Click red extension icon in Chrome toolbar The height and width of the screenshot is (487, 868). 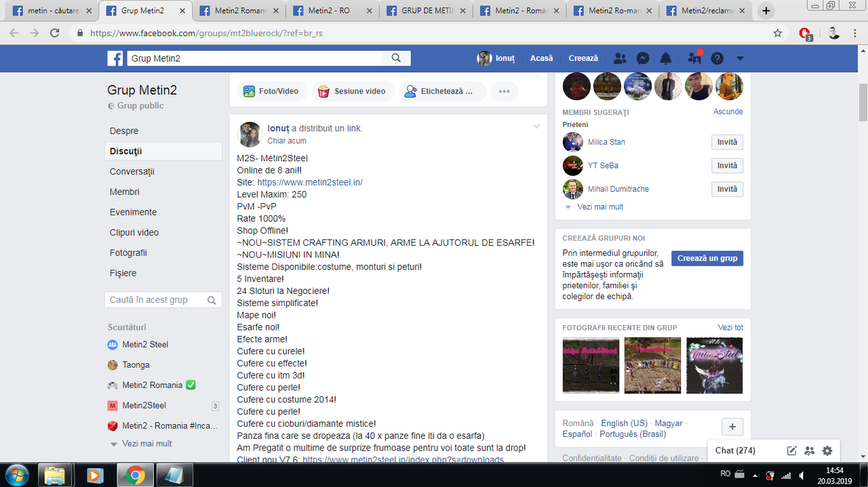click(x=805, y=34)
